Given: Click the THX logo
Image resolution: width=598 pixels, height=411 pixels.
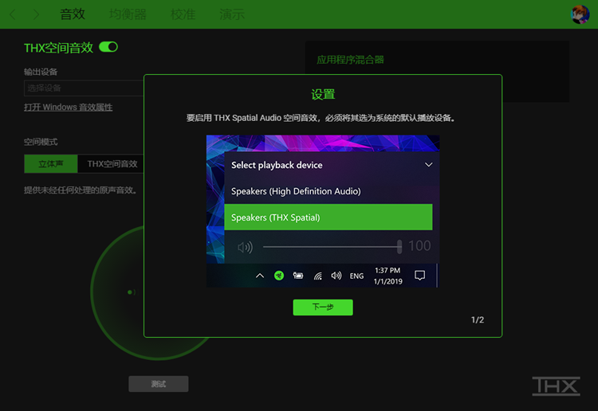Looking at the screenshot, I should click(556, 386).
